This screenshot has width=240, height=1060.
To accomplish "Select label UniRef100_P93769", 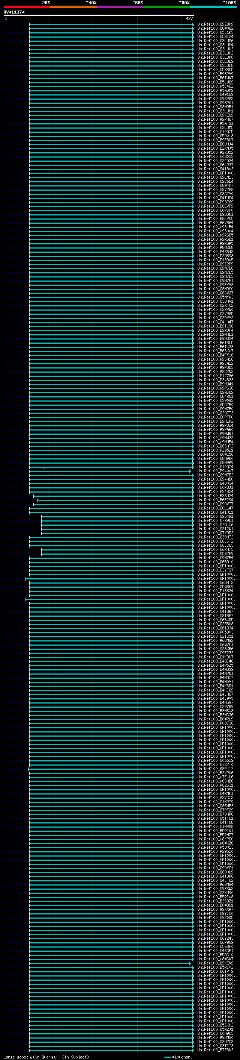I will 215,202.
